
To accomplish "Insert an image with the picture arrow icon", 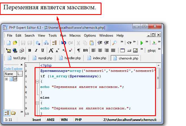I will click(9, 50).
